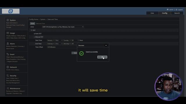Open Display Settings under Image
This screenshot has width=186, height=104.
point(11,36)
